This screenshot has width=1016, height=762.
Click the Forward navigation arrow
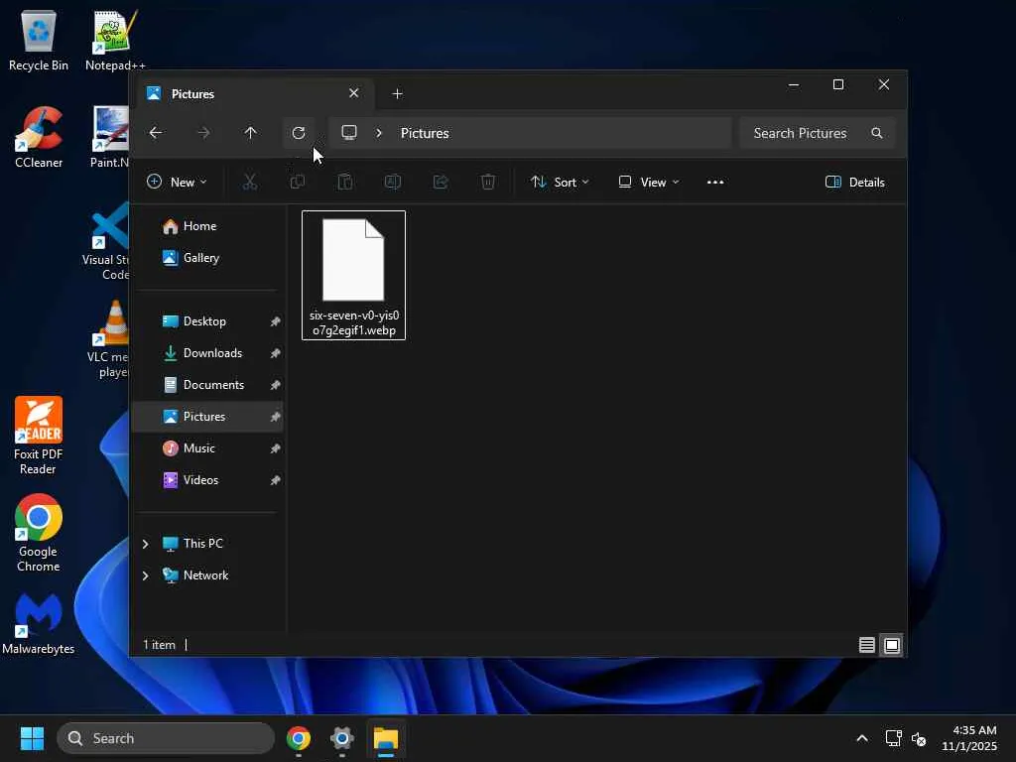click(203, 133)
